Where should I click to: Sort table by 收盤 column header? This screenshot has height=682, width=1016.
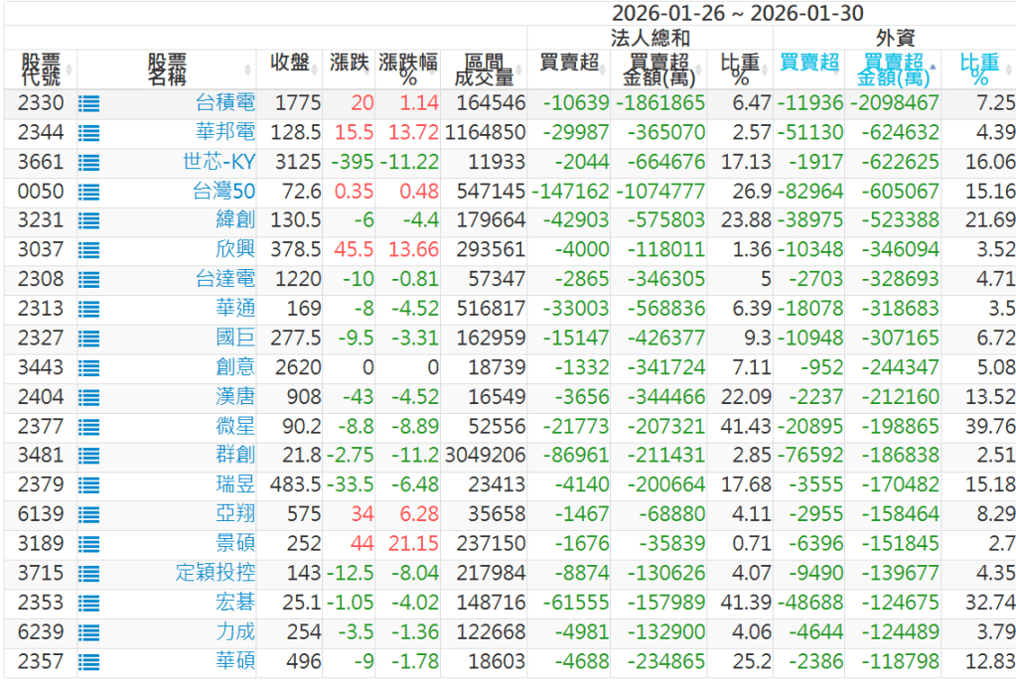pyautogui.click(x=295, y=64)
